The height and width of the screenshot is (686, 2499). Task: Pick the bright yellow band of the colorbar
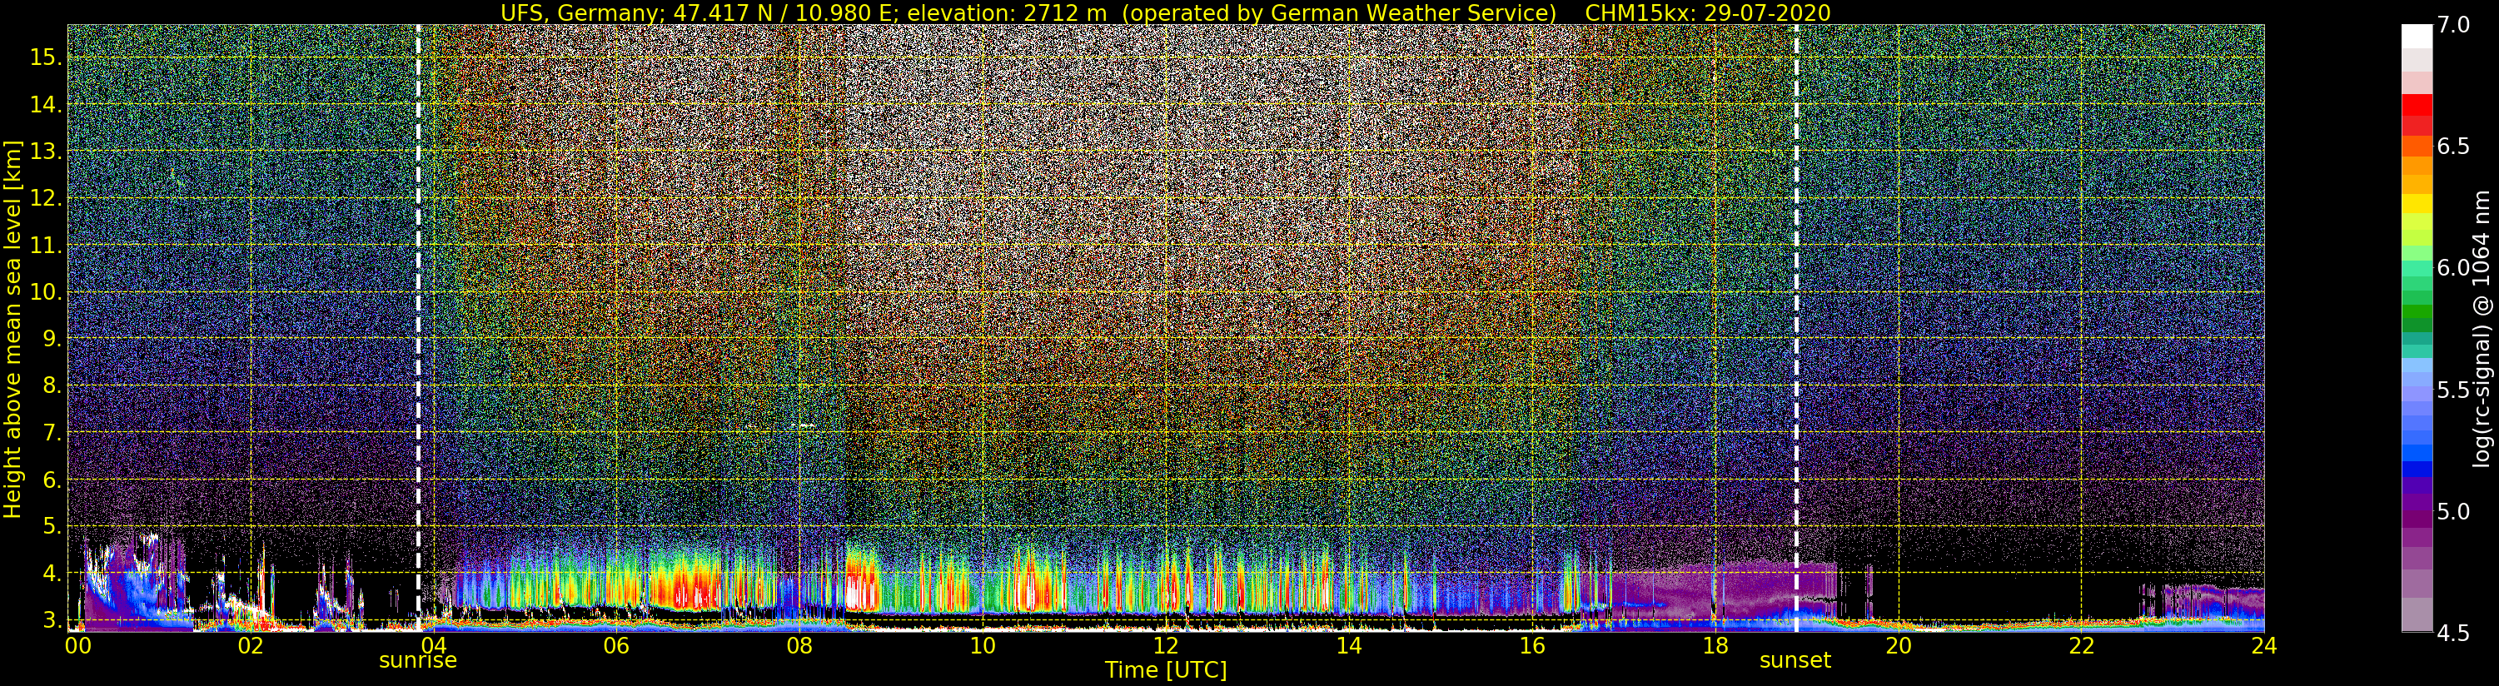(x=2417, y=204)
